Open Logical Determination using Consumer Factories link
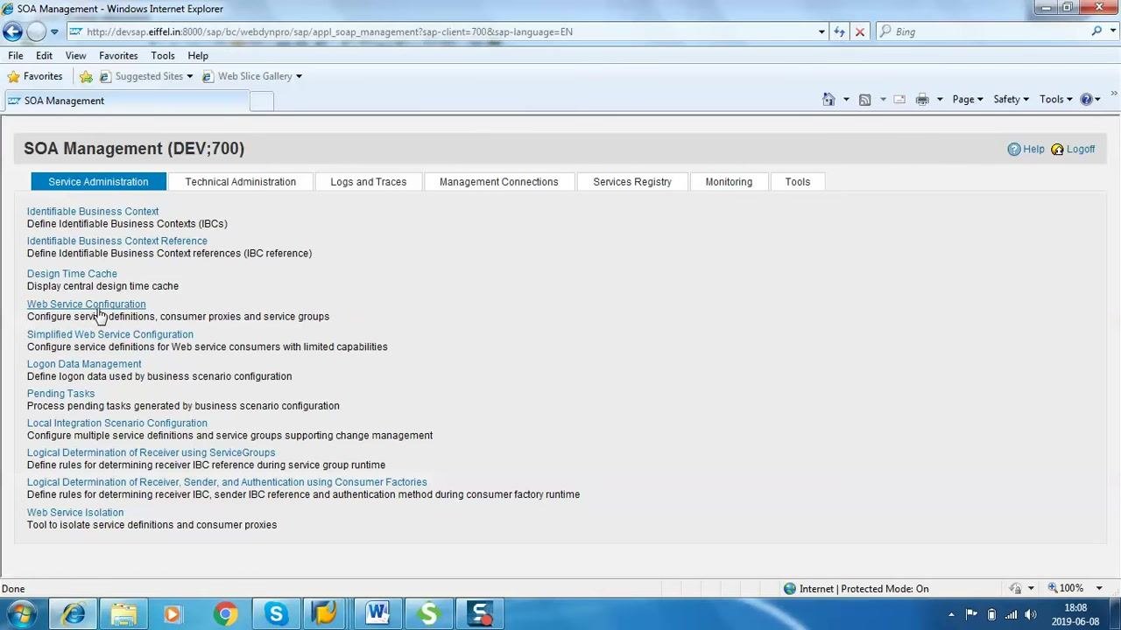This screenshot has width=1121, height=630. pyautogui.click(x=227, y=482)
